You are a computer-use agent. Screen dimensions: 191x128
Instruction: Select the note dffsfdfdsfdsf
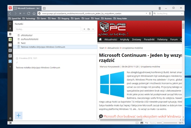tap(55, 36)
